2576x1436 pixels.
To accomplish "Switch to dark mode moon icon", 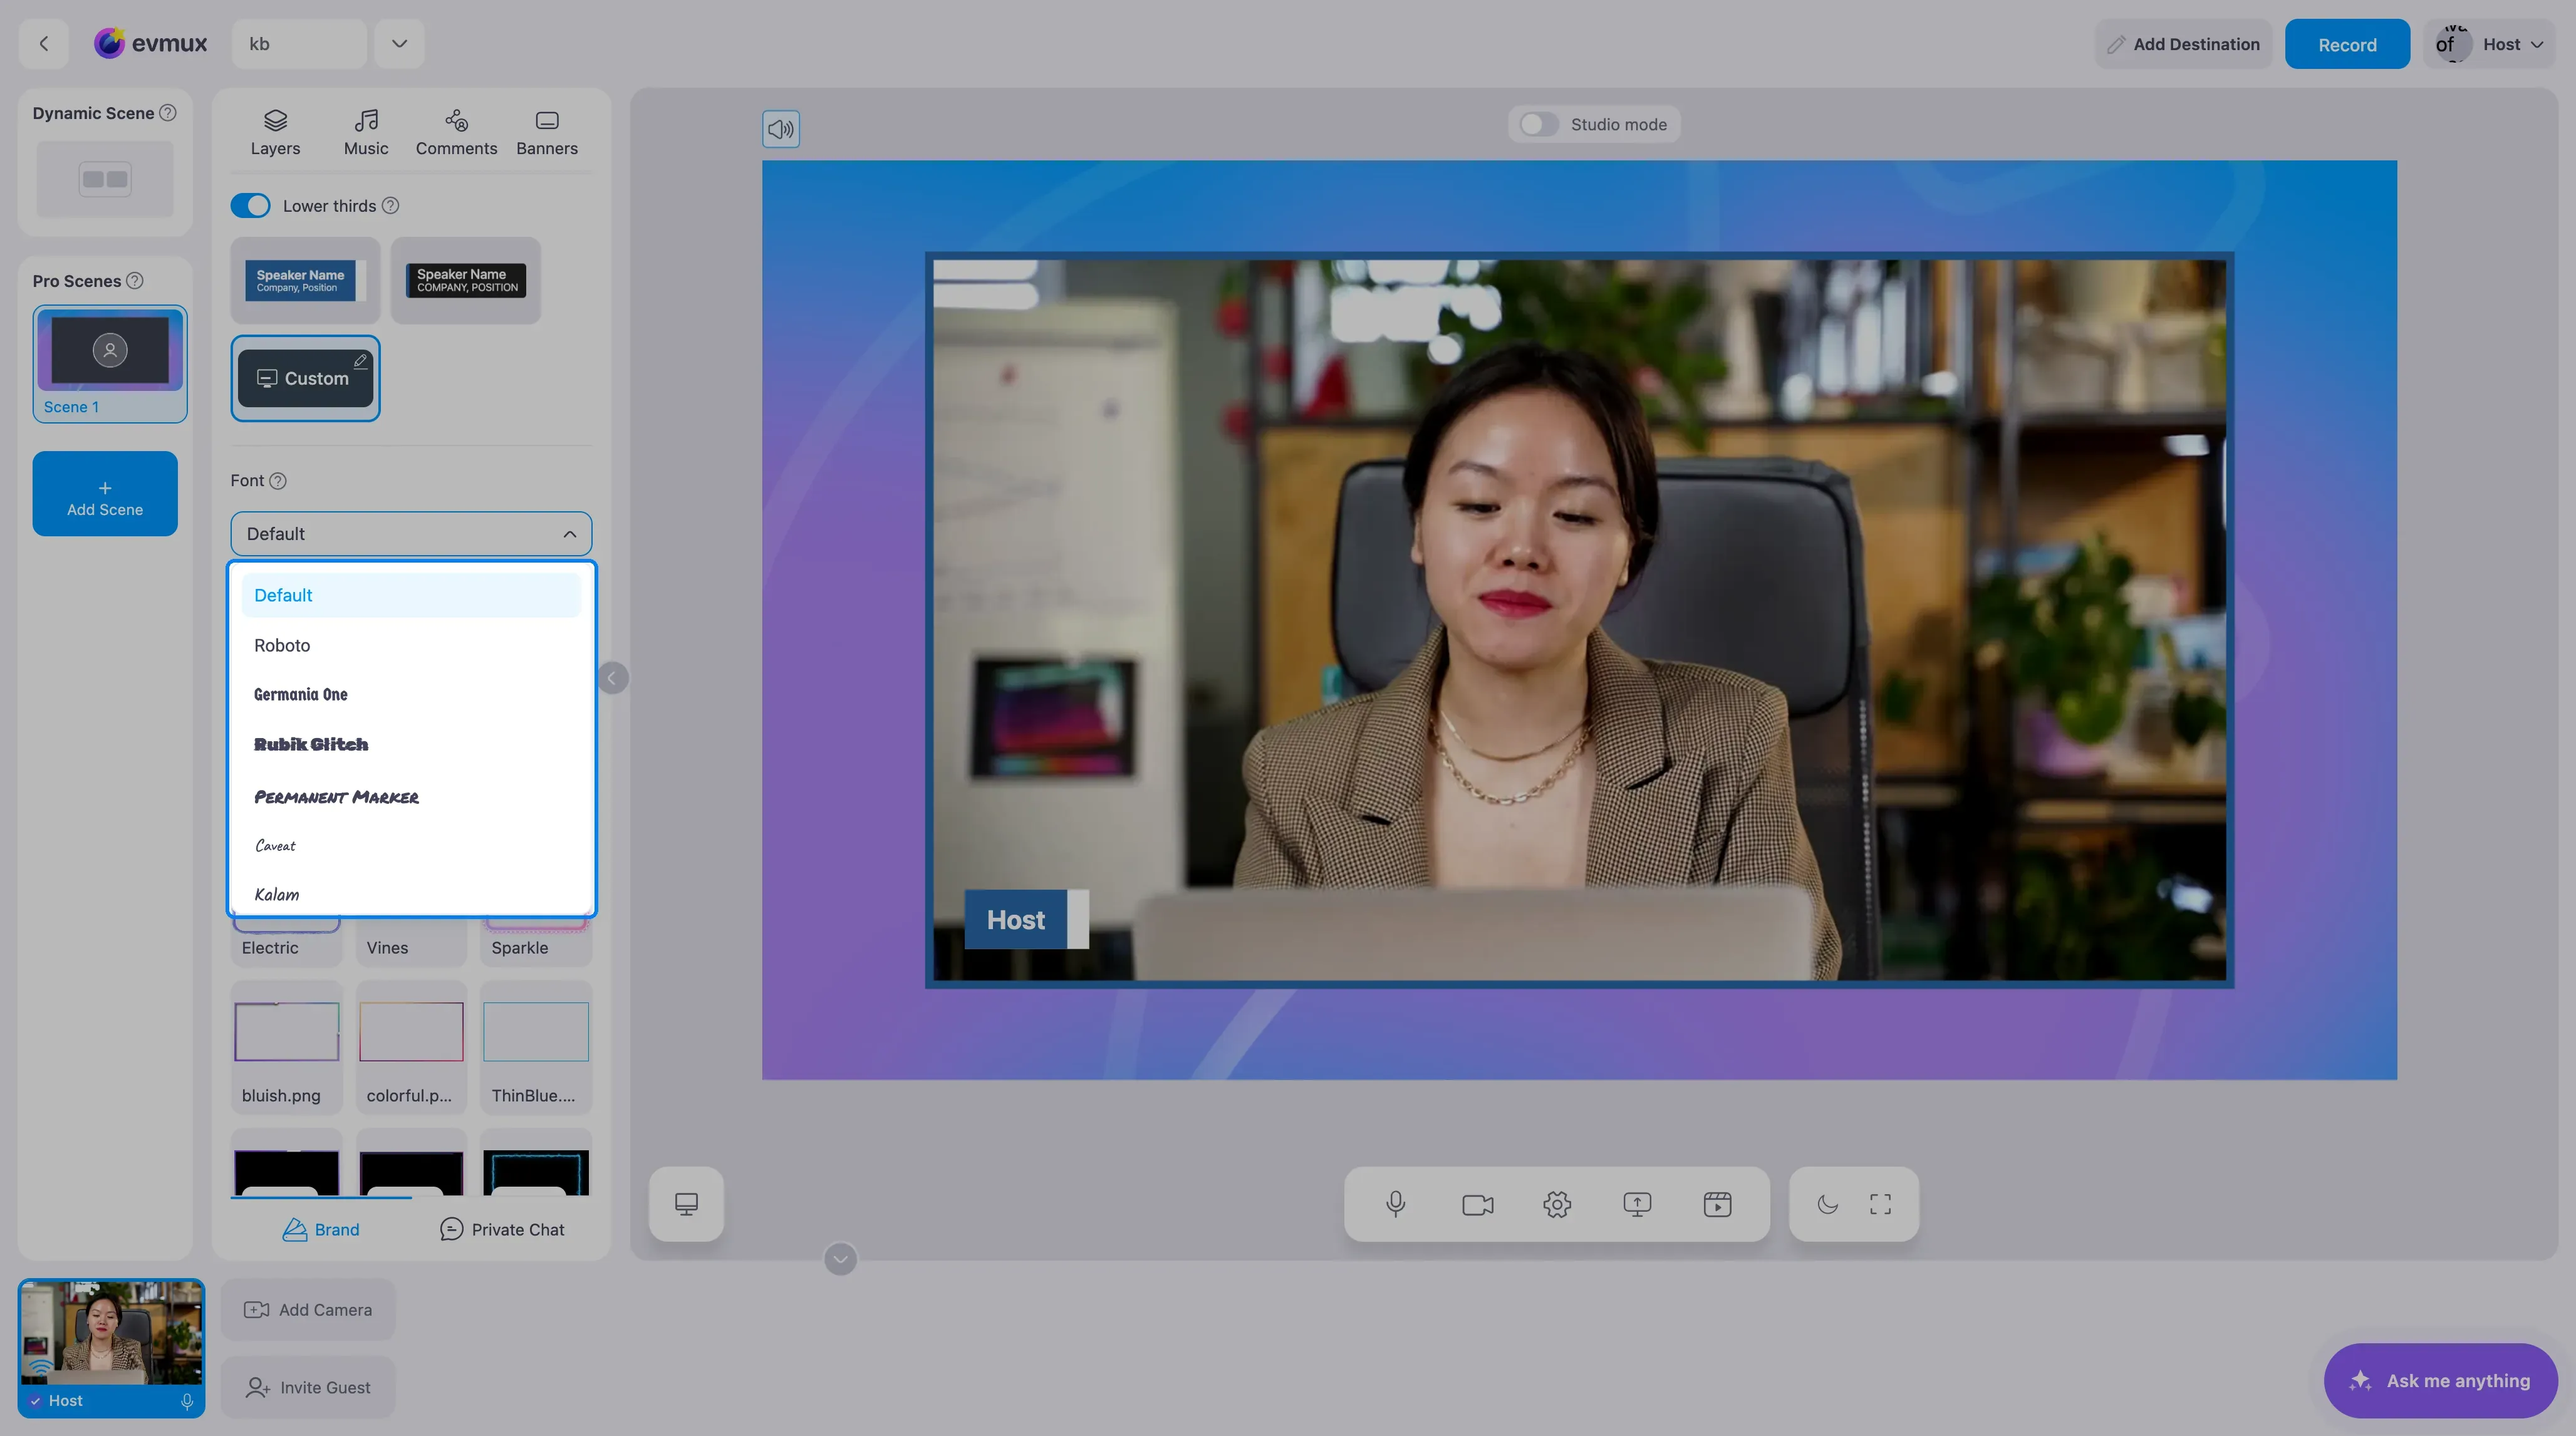I will point(1827,1204).
